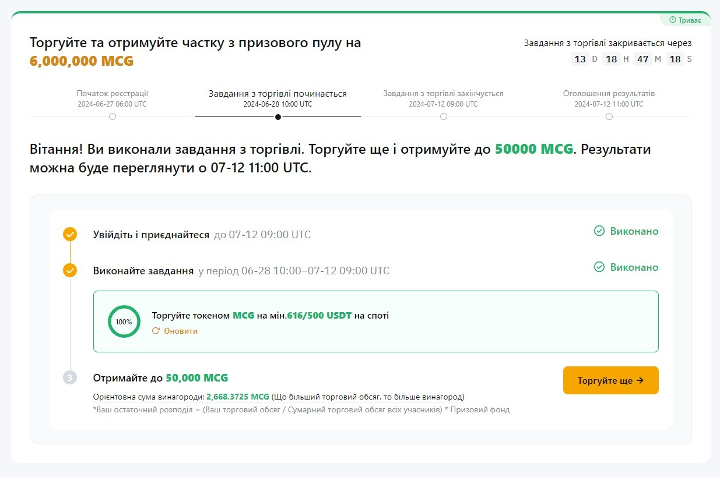Click the clock icon in Триває badge
720x477 pixels.
click(673, 20)
